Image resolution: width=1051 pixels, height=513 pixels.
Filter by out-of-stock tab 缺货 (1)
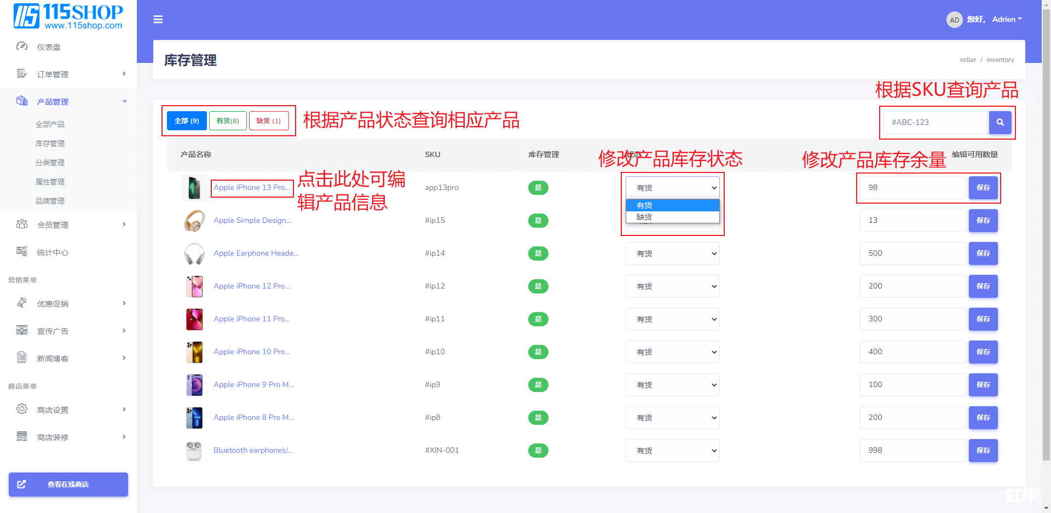[x=269, y=120]
